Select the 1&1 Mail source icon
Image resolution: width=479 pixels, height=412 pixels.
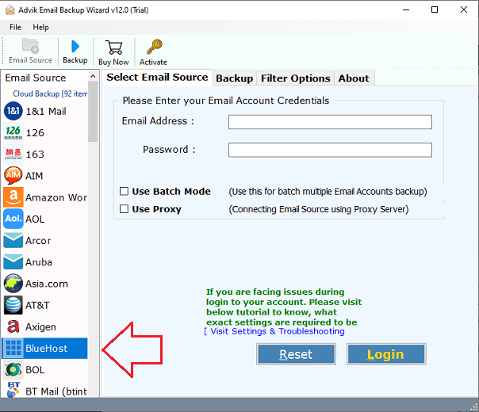(13, 111)
